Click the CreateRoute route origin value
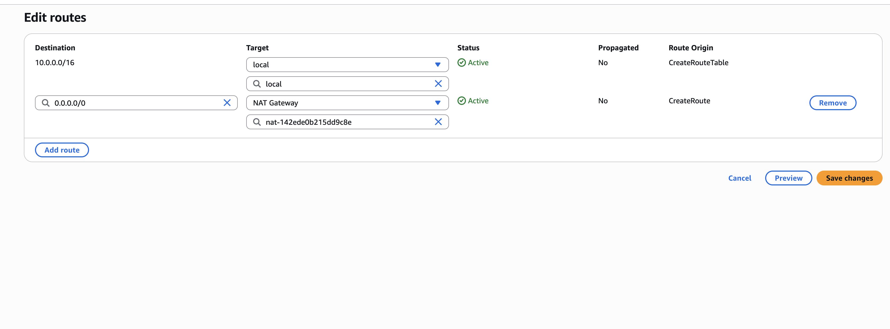Viewport: 890px width, 329px height. click(x=689, y=100)
